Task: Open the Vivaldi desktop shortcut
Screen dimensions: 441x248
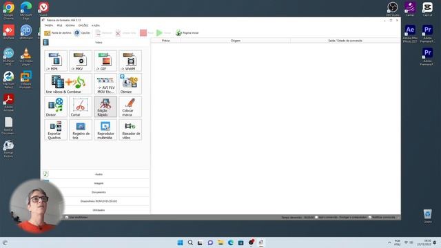Action: 43,9
